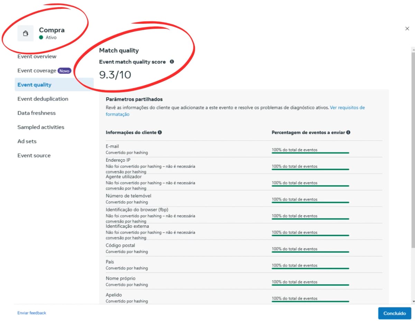
Task: Click the vertical scrollbar on the right
Action: (413, 149)
